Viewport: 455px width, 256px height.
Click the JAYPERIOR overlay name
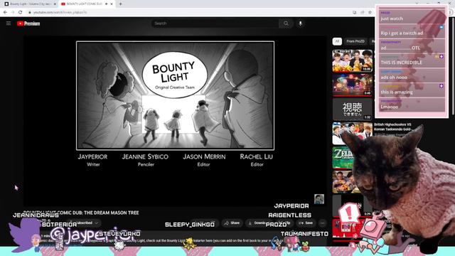point(291,206)
